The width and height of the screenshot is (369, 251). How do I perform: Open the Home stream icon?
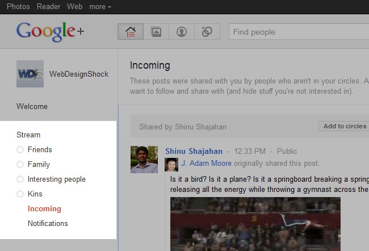[x=131, y=32]
